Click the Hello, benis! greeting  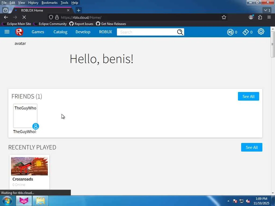pyautogui.click(x=102, y=59)
